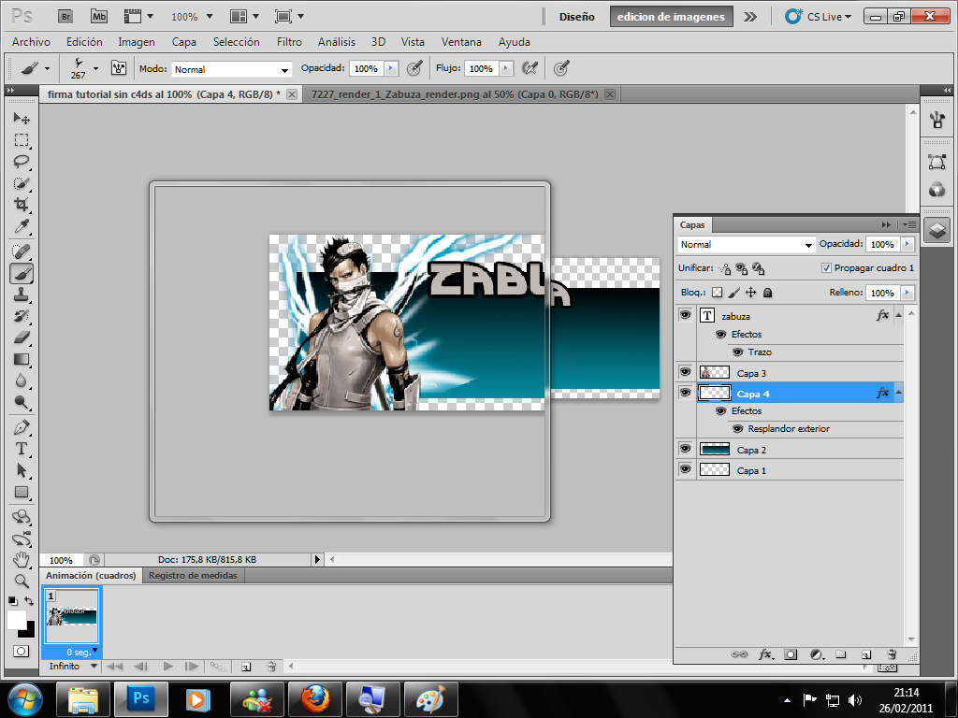The width and height of the screenshot is (958, 718).
Task: Select the Zoom tool in toolbox
Action: pyautogui.click(x=22, y=582)
